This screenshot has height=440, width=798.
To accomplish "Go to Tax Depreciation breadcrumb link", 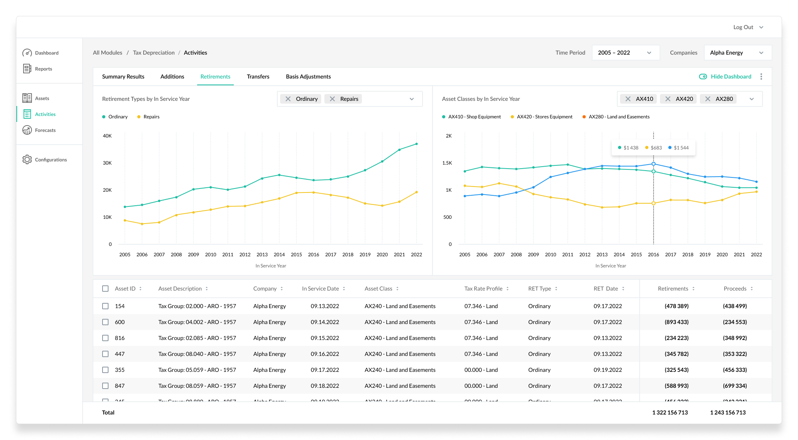I will coord(154,53).
